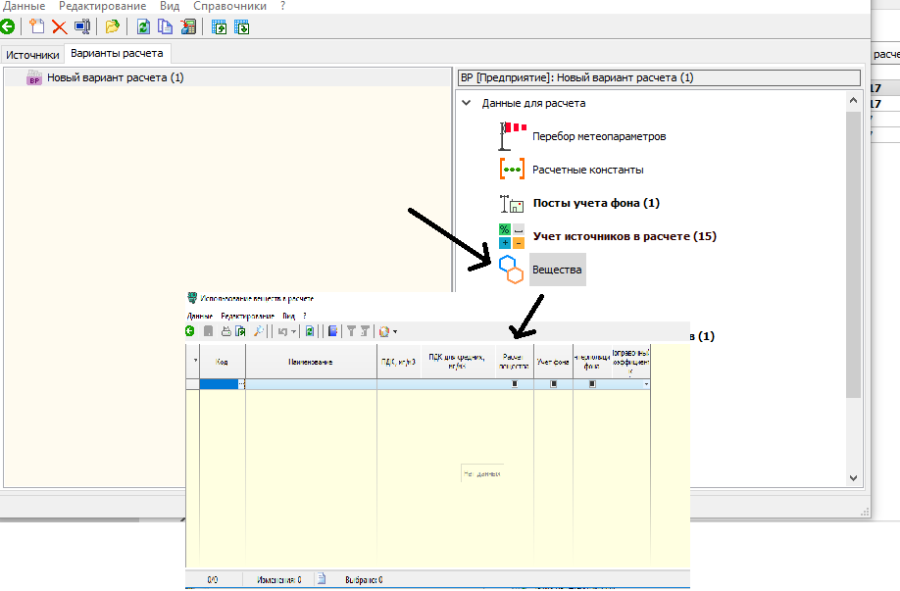
Task: Open the undo arrow dropdown in substances toolbar
Action: click(x=292, y=331)
